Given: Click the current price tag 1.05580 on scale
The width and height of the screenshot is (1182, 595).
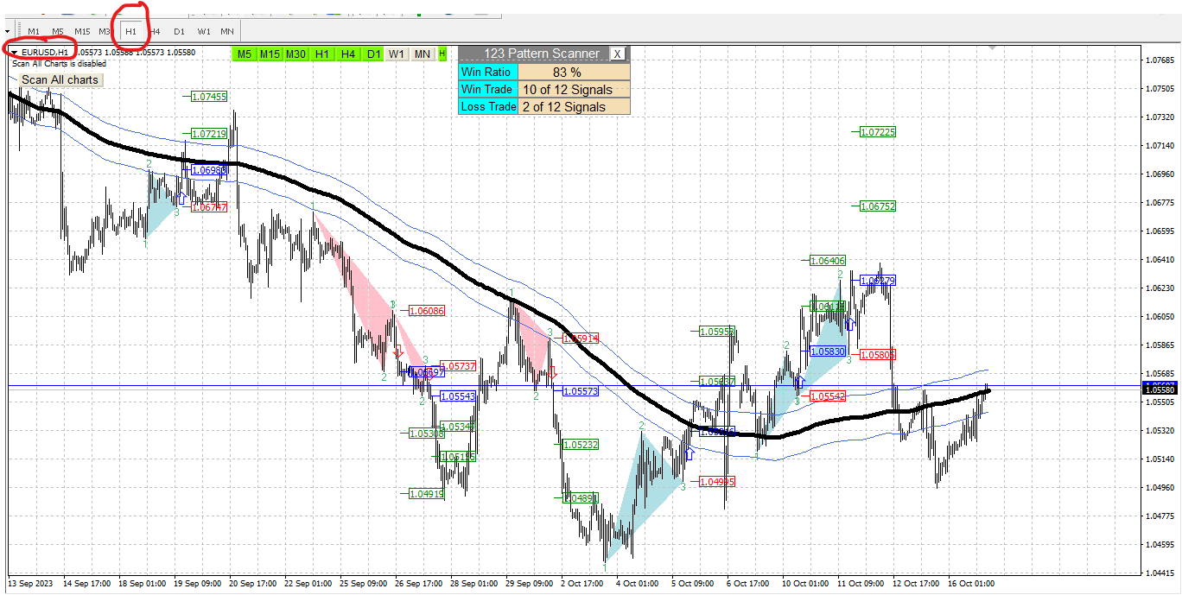Looking at the screenshot, I should pos(1160,390).
